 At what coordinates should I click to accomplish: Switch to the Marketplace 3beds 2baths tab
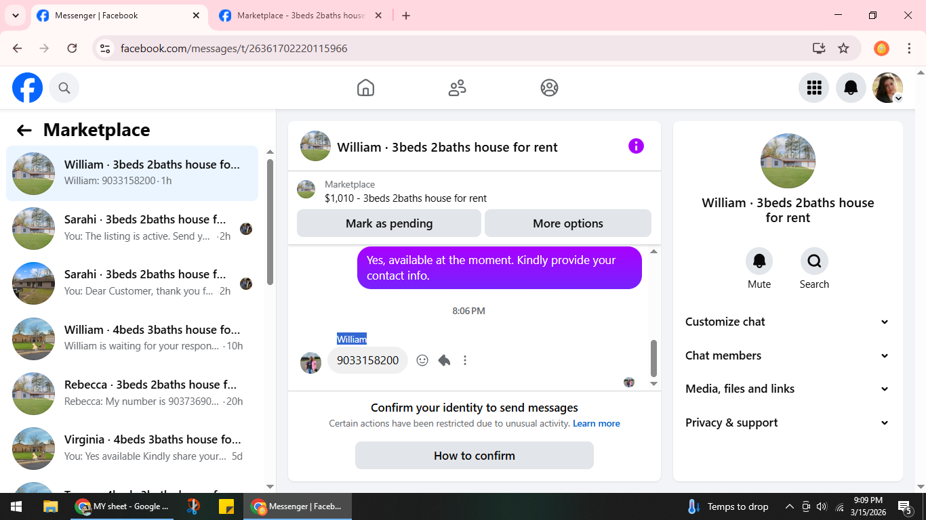301,16
